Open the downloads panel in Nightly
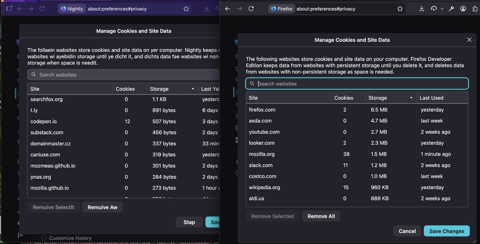Viewport: 480px width, 244px height. 207,9
